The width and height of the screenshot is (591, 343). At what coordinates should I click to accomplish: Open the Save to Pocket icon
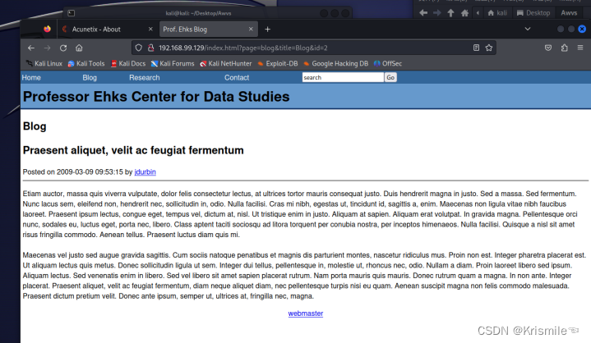coord(548,48)
